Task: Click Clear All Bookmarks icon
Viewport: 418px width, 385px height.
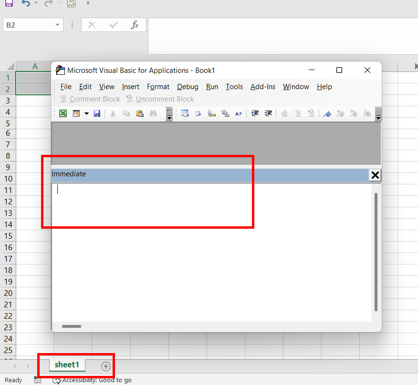Action: point(367,114)
